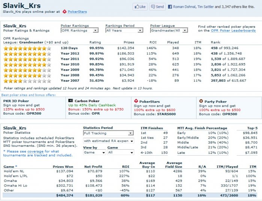Click the 4-10th finishes count 150
The height and width of the screenshot is (201, 262).
(x=164, y=153)
